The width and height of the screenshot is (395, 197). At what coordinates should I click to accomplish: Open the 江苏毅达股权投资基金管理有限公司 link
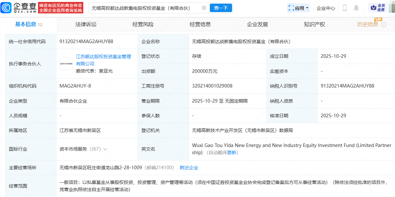[103, 60]
